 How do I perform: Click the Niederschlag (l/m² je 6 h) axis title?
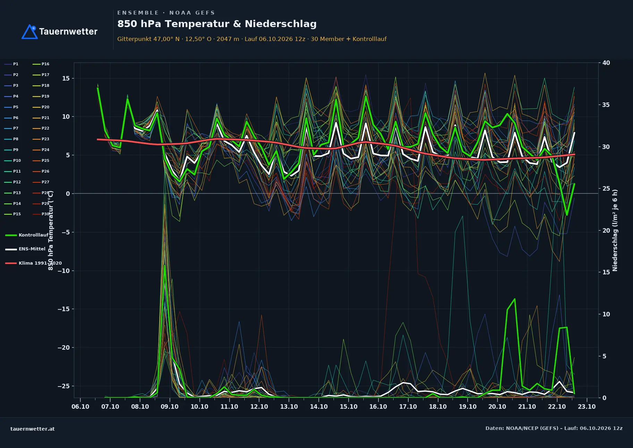[x=615, y=230]
